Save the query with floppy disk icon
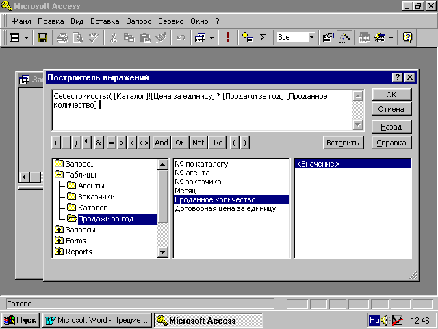438x329 pixels. (x=42, y=38)
